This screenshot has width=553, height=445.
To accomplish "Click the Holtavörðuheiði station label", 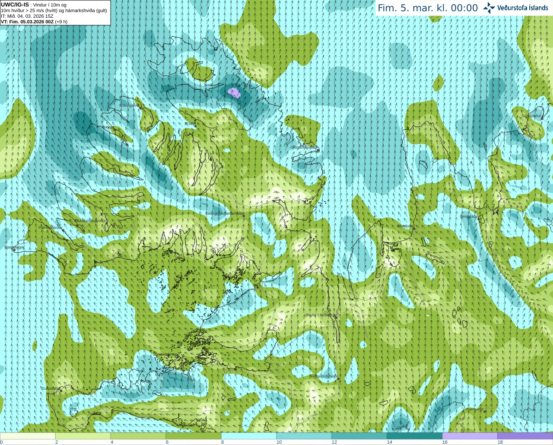I will coord(324,376).
